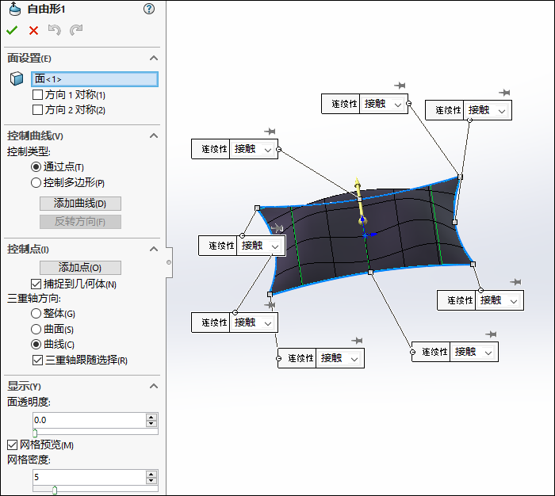Select the 通过点 control type
The height and width of the screenshot is (496, 555).
click(x=36, y=166)
